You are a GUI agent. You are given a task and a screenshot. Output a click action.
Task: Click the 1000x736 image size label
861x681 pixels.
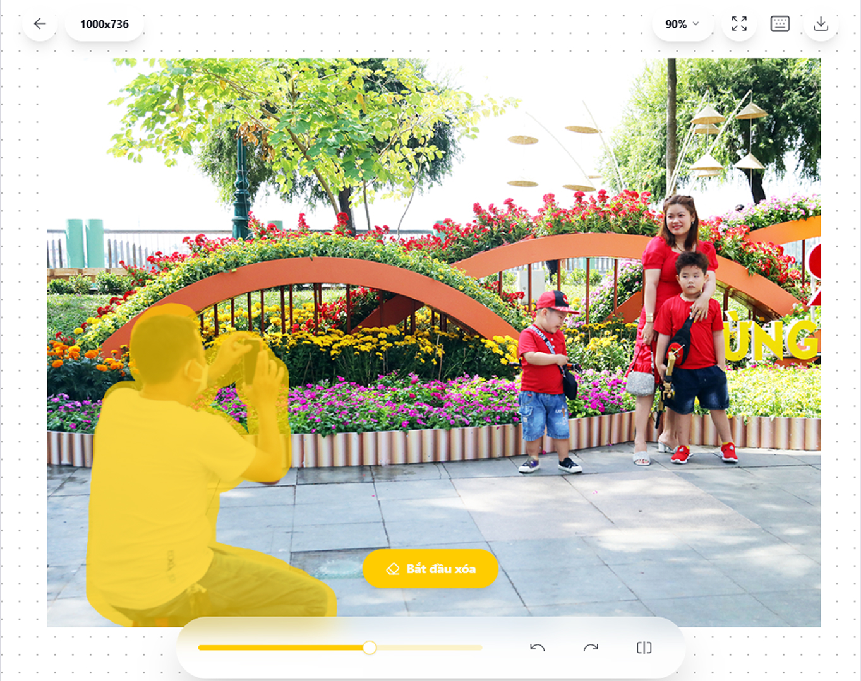104,25
